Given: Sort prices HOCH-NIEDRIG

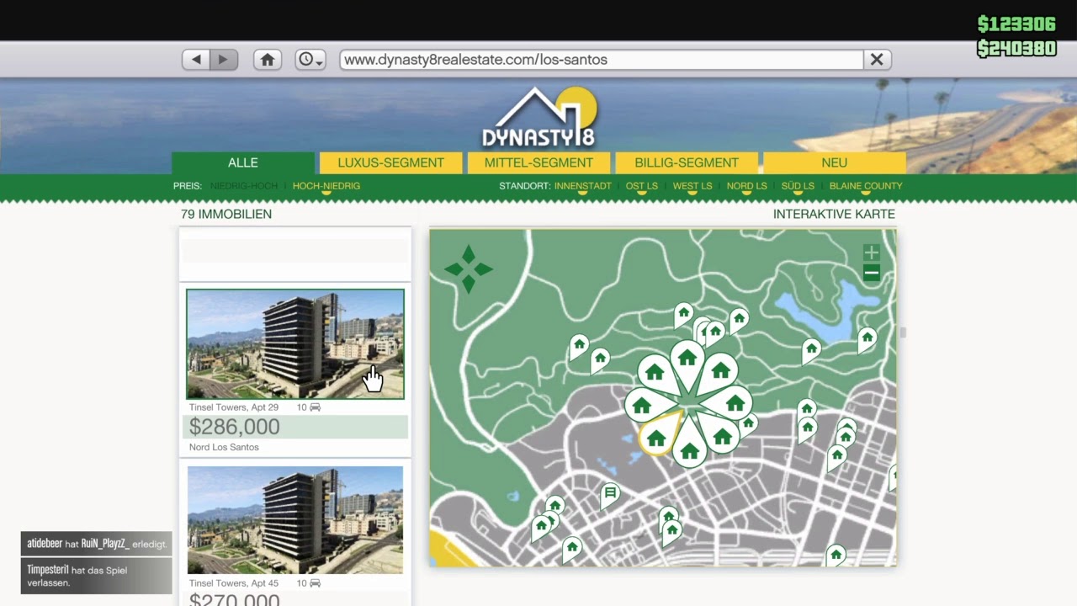Looking at the screenshot, I should click(x=326, y=186).
